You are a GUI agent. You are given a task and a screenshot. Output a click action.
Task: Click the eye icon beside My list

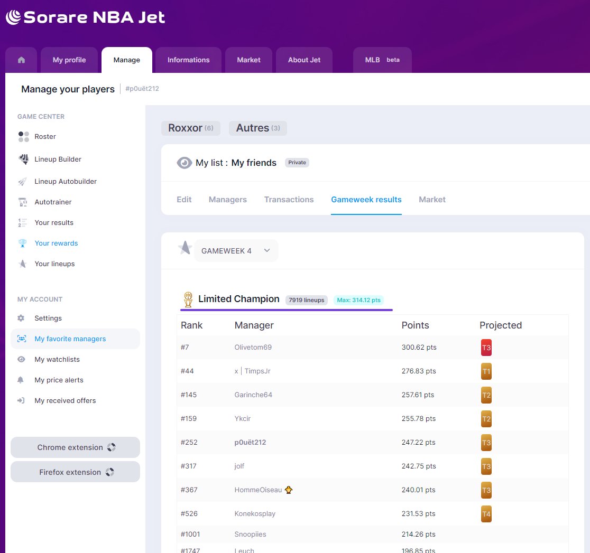tap(185, 163)
